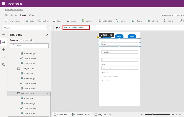Click the warning triangle icon on canvas

(x=97, y=37)
